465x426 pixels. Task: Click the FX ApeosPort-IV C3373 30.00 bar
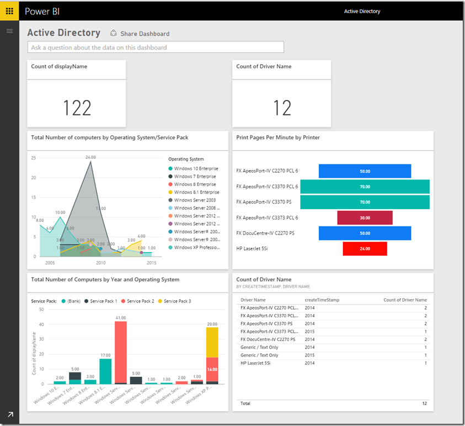(365, 218)
